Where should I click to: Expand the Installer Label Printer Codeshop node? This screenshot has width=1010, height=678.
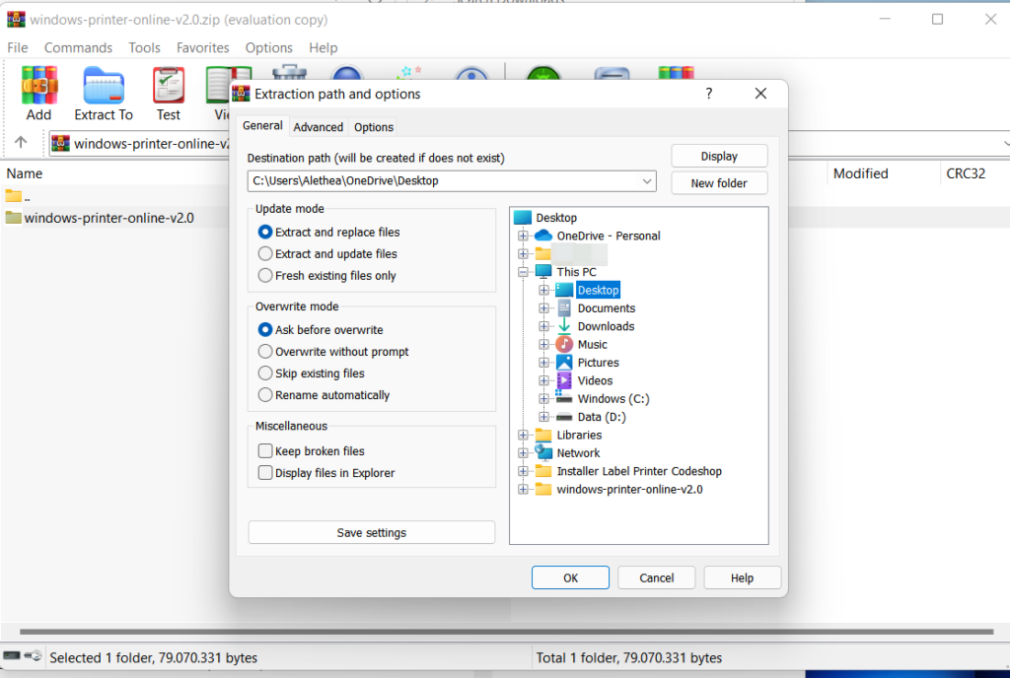(x=523, y=471)
